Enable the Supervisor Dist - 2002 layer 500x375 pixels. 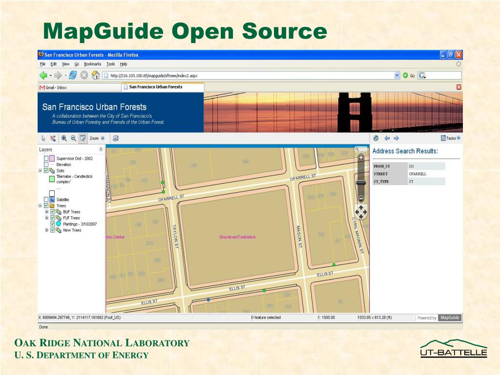coord(46,158)
